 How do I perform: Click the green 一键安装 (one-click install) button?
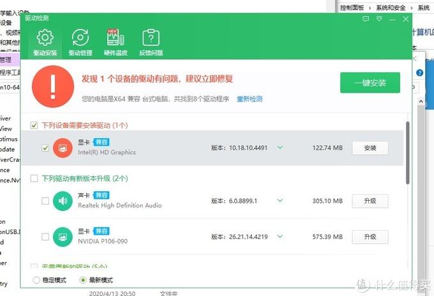pos(370,82)
